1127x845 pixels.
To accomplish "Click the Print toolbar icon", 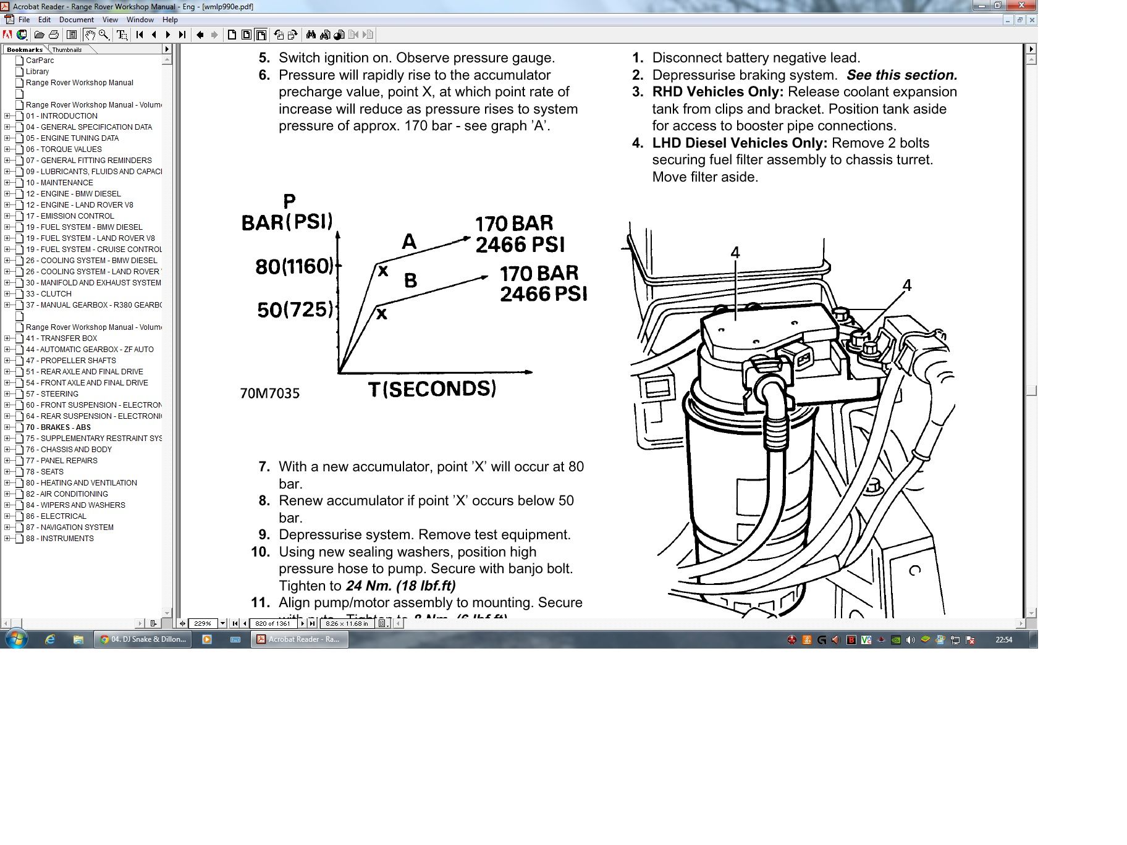I will coord(54,35).
